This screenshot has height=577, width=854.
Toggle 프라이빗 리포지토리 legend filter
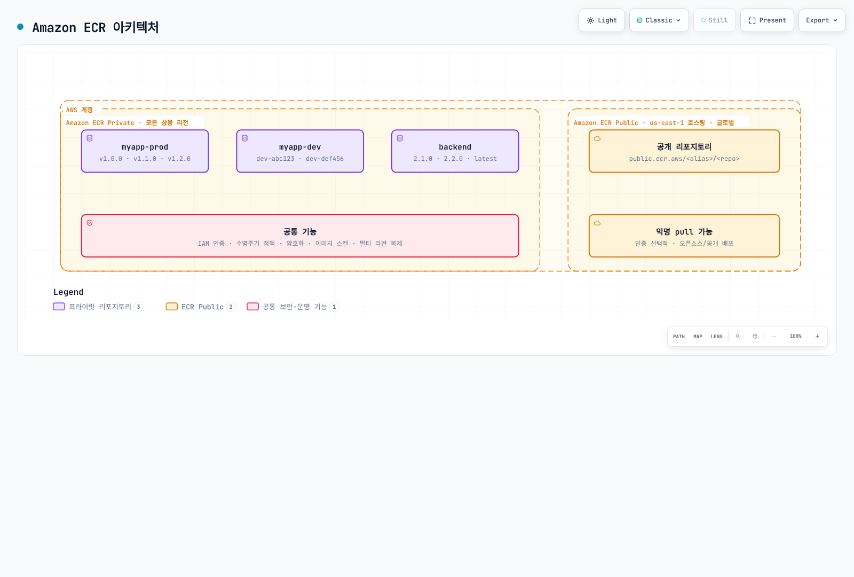coord(98,307)
